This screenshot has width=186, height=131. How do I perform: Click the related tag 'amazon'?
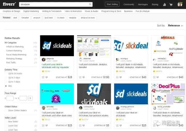(x=37, y=18)
